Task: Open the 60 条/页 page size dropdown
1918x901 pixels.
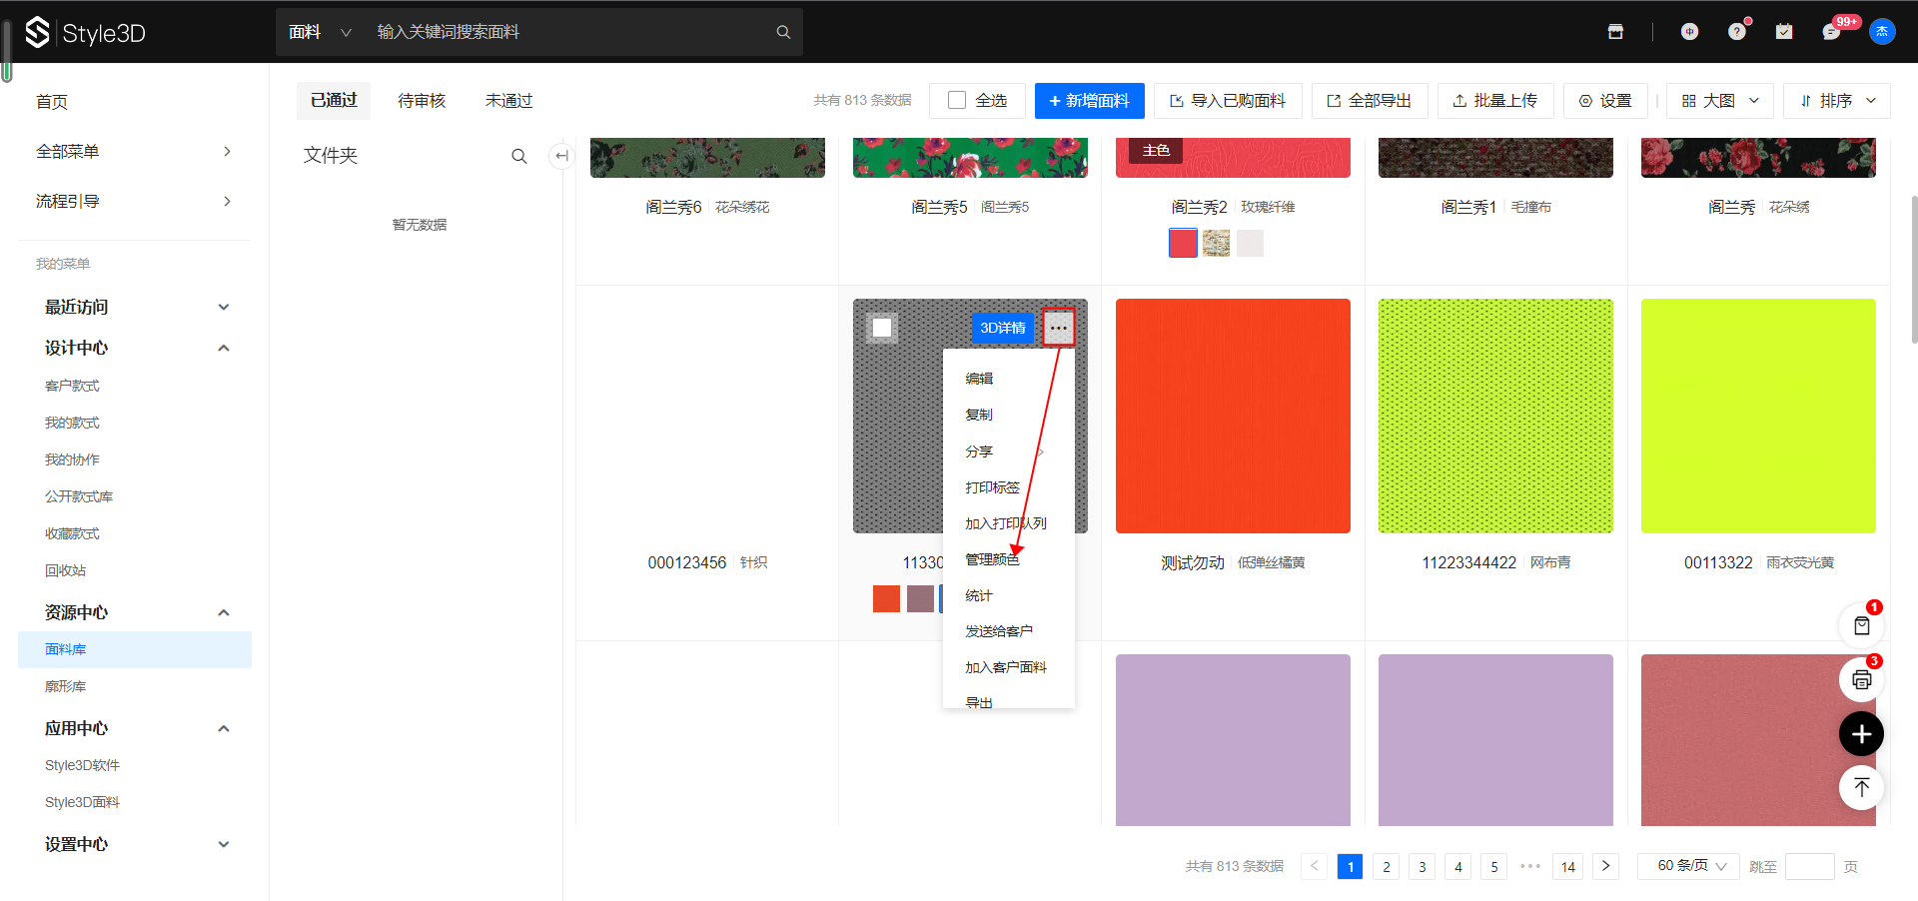Action: coord(1689,866)
